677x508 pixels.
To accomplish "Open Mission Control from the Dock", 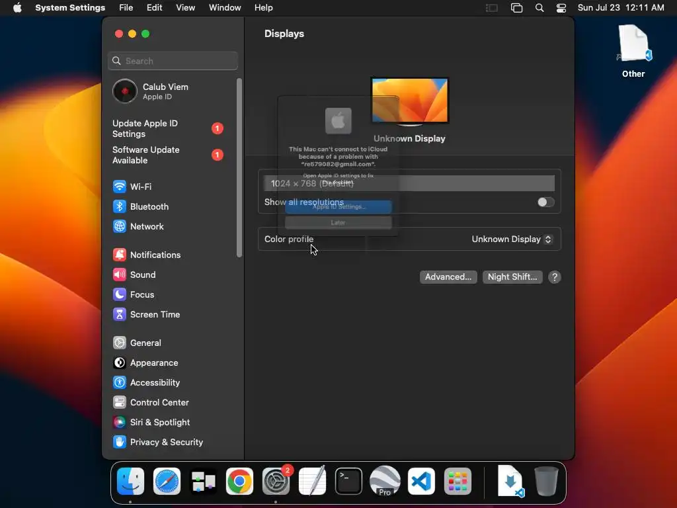I will [x=203, y=481].
